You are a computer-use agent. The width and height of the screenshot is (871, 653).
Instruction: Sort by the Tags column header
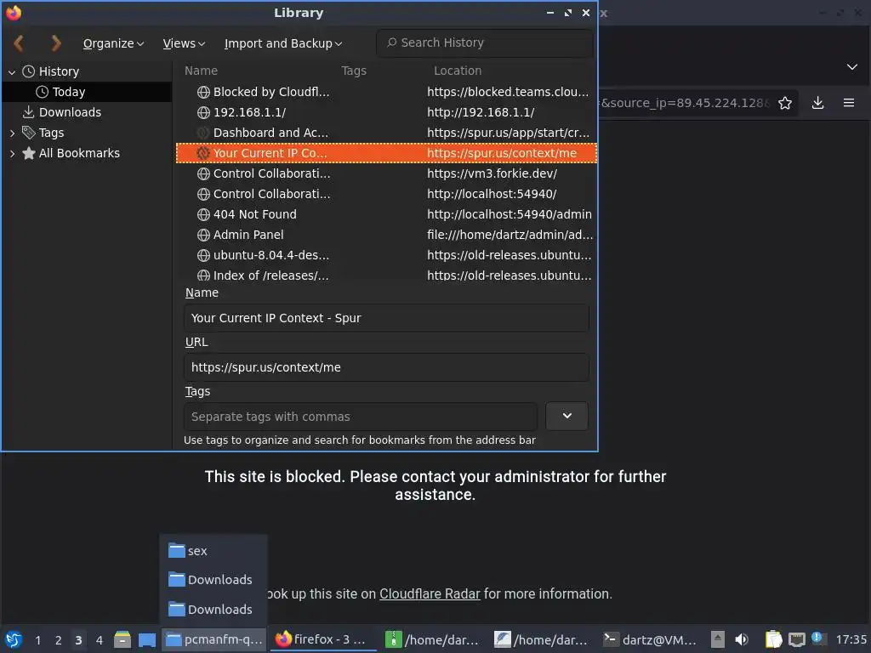[354, 71]
